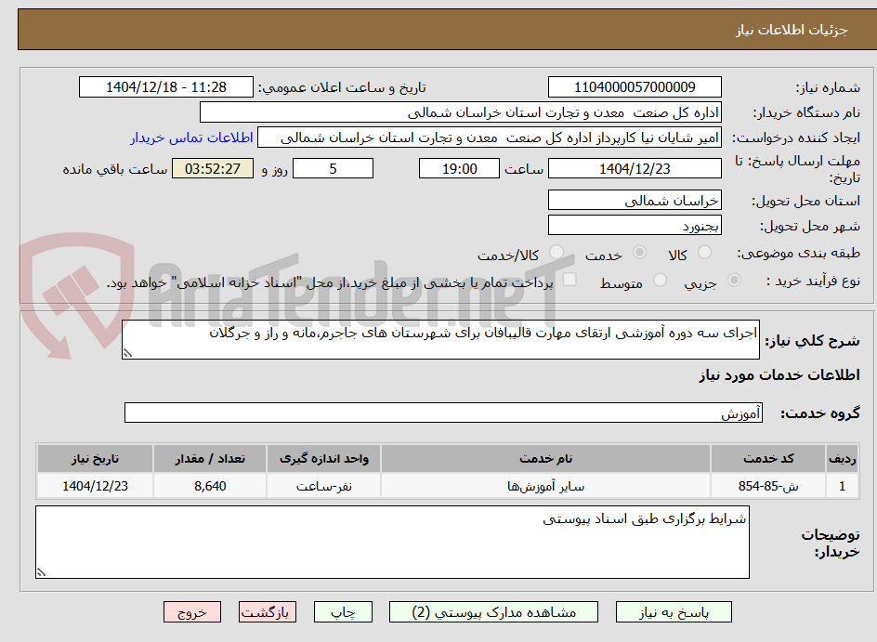Click the نام دستگاه خریدار field

tap(460, 112)
